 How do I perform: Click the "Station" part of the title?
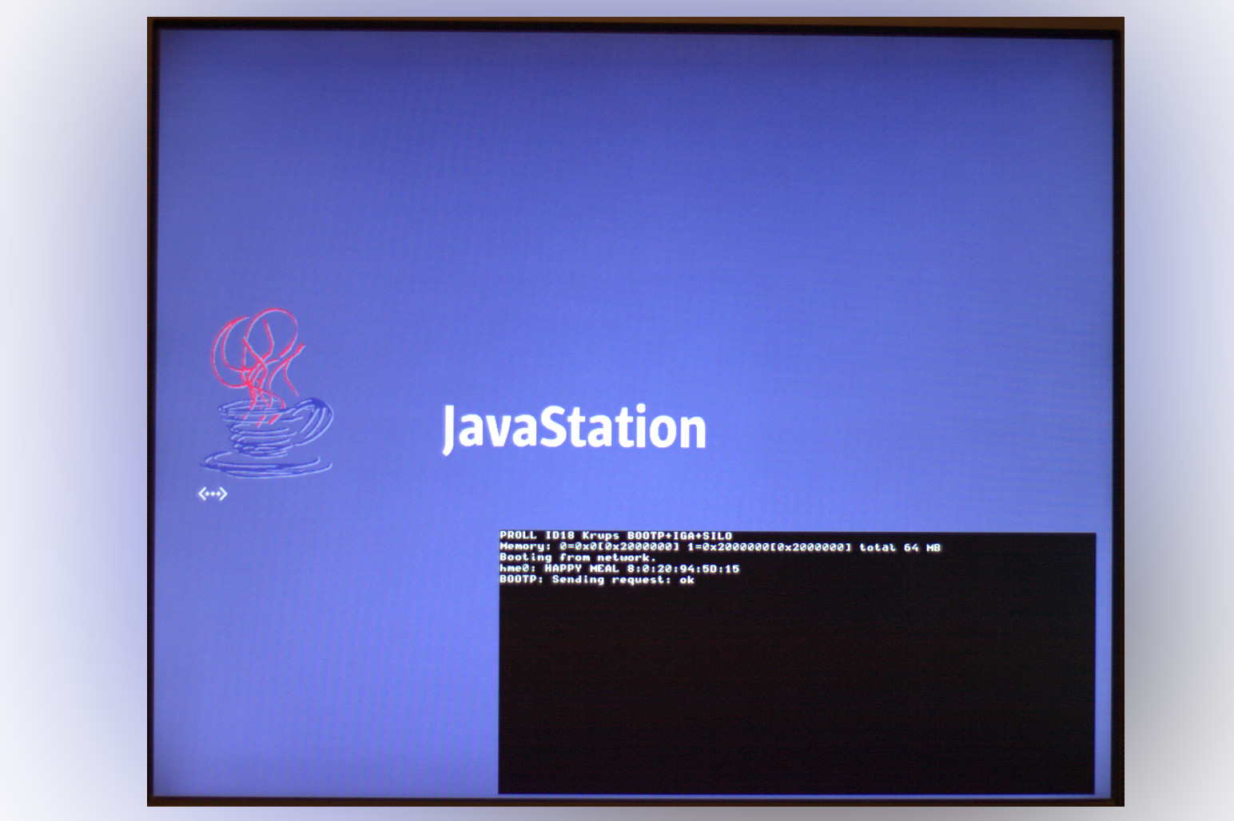[x=623, y=428]
